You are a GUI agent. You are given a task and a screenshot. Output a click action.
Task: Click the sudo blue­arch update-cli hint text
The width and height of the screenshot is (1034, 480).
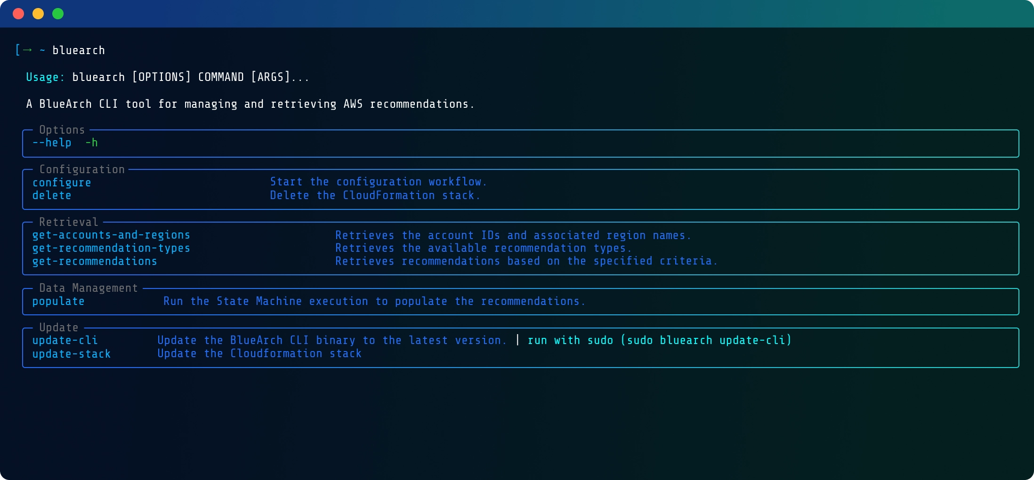tap(659, 340)
